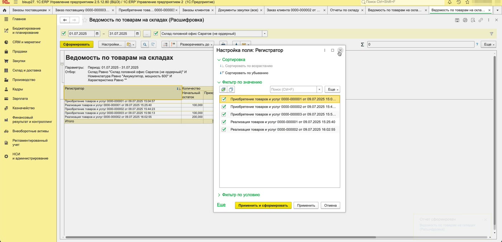Viewport: 502px width, 242px height.
Task: Uncheck Приобретение товаров и услуг 0000-000001
Action: pyautogui.click(x=224, y=99)
